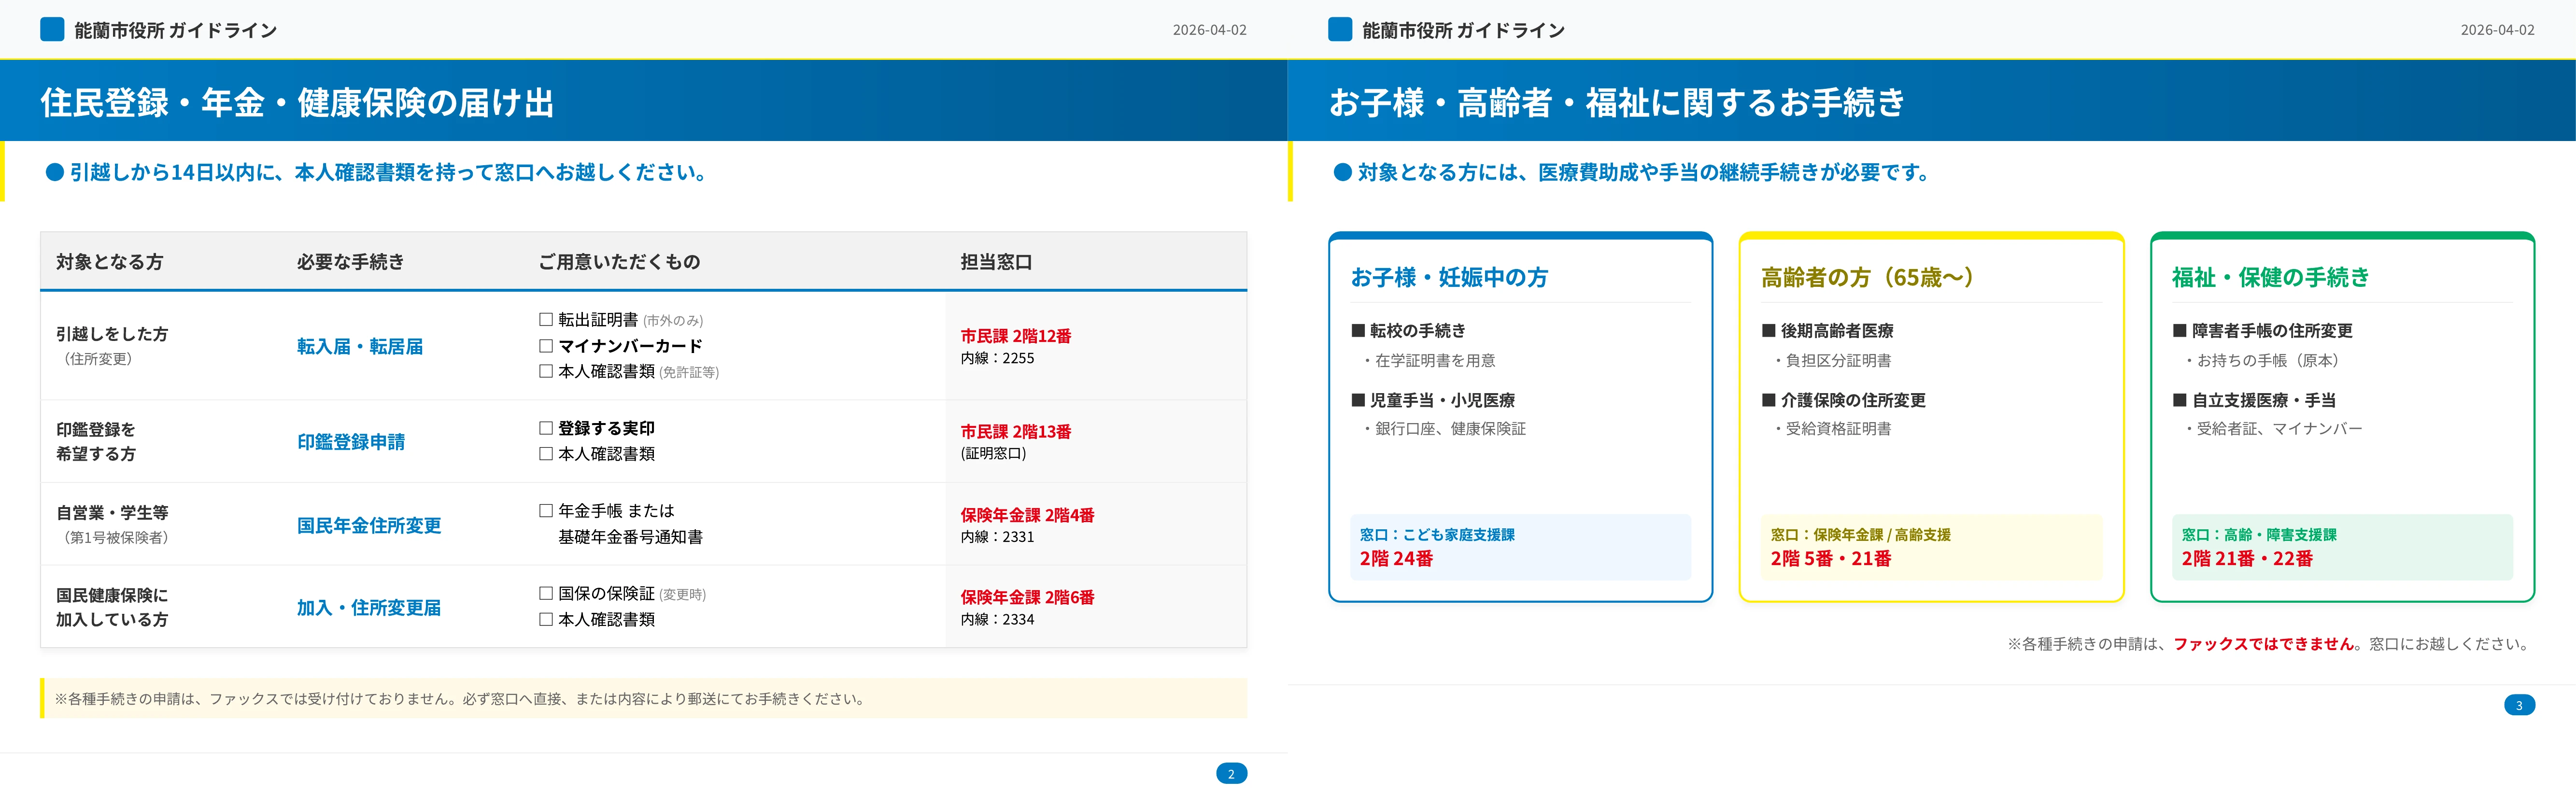Click the 引越しをした方 row label

112,334
